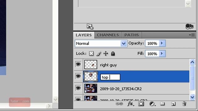Click the link layers chain icon
Screen dimensions: 198x111
[x=119, y=104]
